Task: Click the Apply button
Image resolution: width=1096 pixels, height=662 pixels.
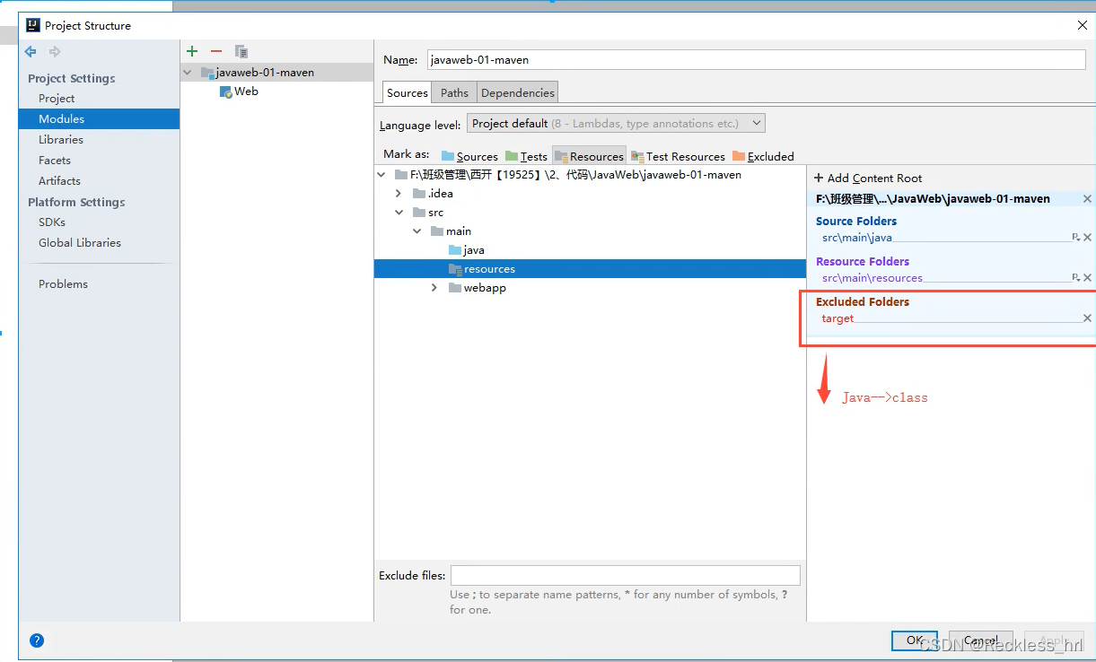Action: pos(1055,640)
